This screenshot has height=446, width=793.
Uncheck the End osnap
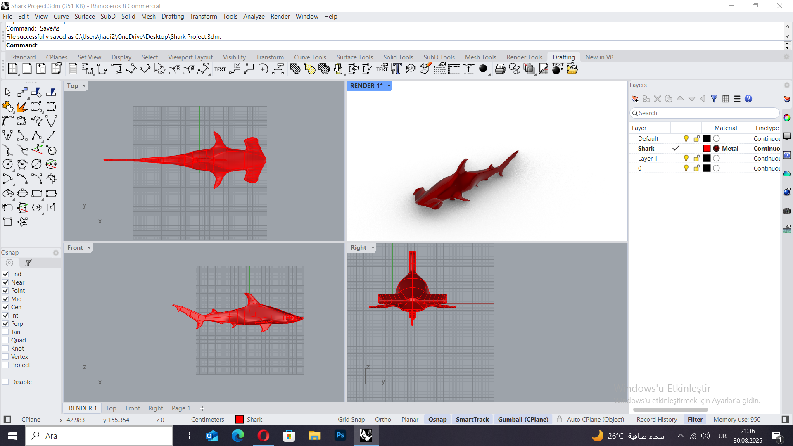point(5,274)
